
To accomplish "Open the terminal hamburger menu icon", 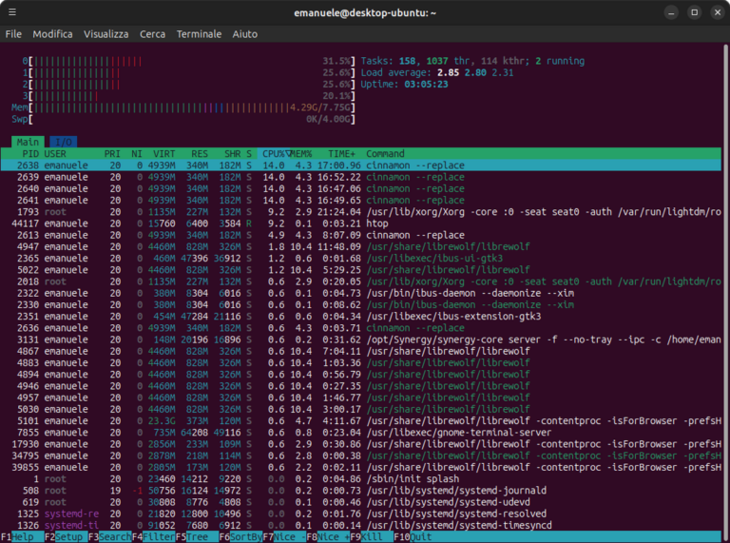I will 12,12.
